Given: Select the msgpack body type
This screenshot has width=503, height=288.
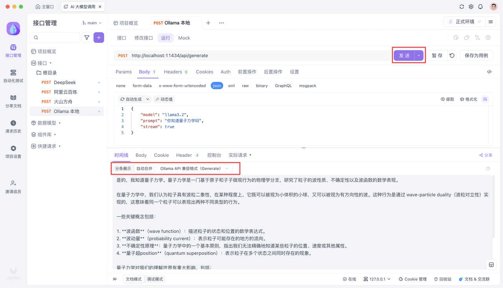Looking at the screenshot, I should (308, 86).
